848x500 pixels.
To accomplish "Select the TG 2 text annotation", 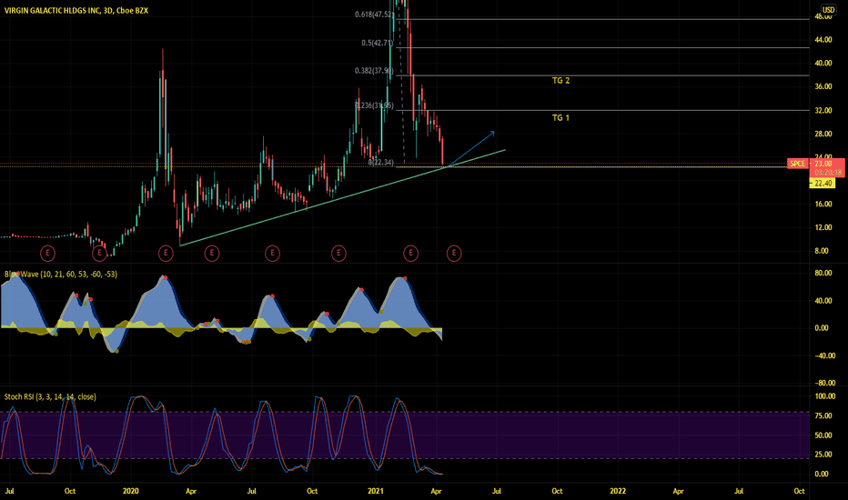I will (560, 81).
